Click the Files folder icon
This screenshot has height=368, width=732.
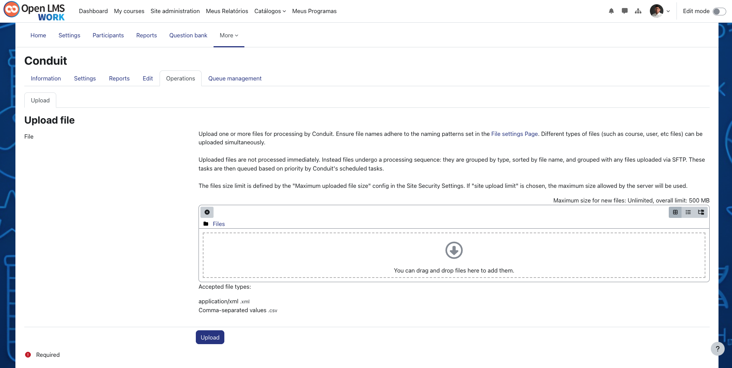(x=205, y=224)
